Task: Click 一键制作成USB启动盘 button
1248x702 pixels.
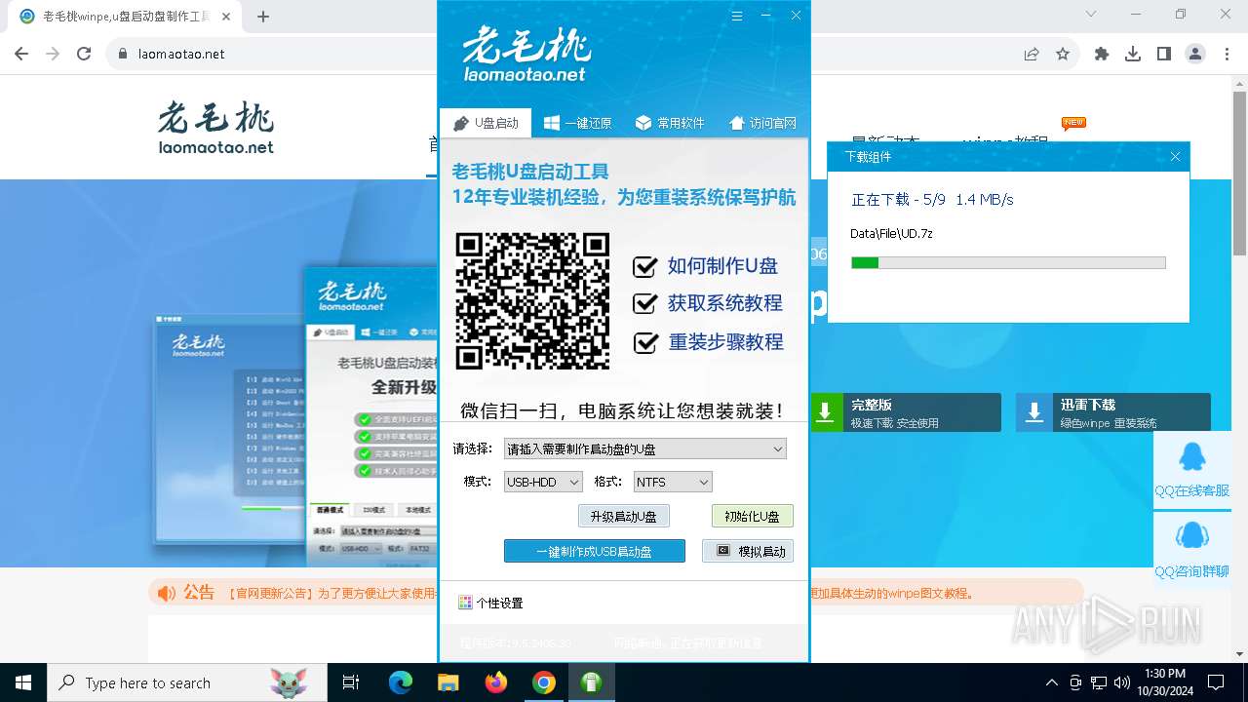Action: (x=594, y=552)
